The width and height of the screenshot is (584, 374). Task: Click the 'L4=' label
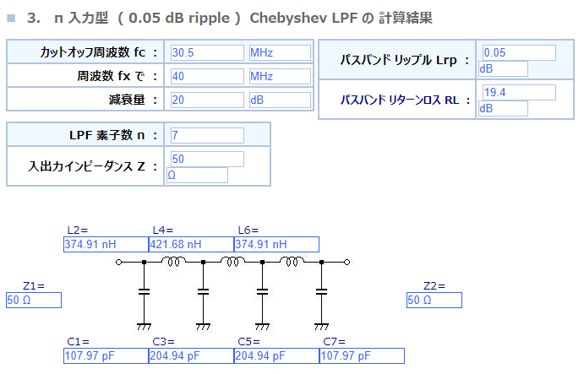163,230
